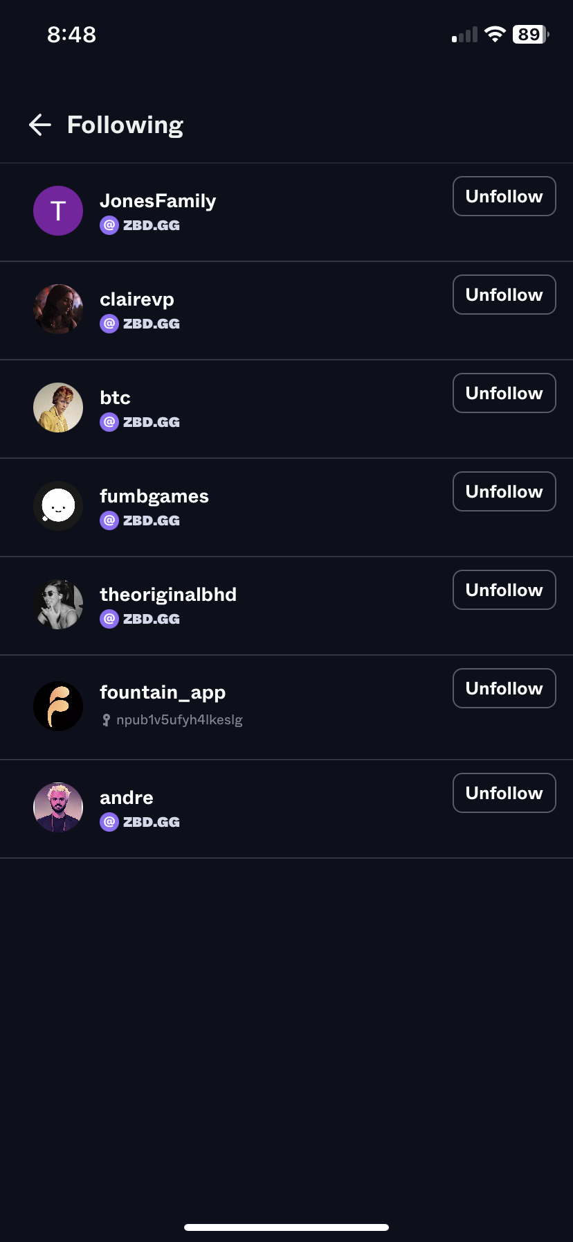Open the fountain_app npub key text
The width and height of the screenshot is (573, 1242).
(179, 720)
